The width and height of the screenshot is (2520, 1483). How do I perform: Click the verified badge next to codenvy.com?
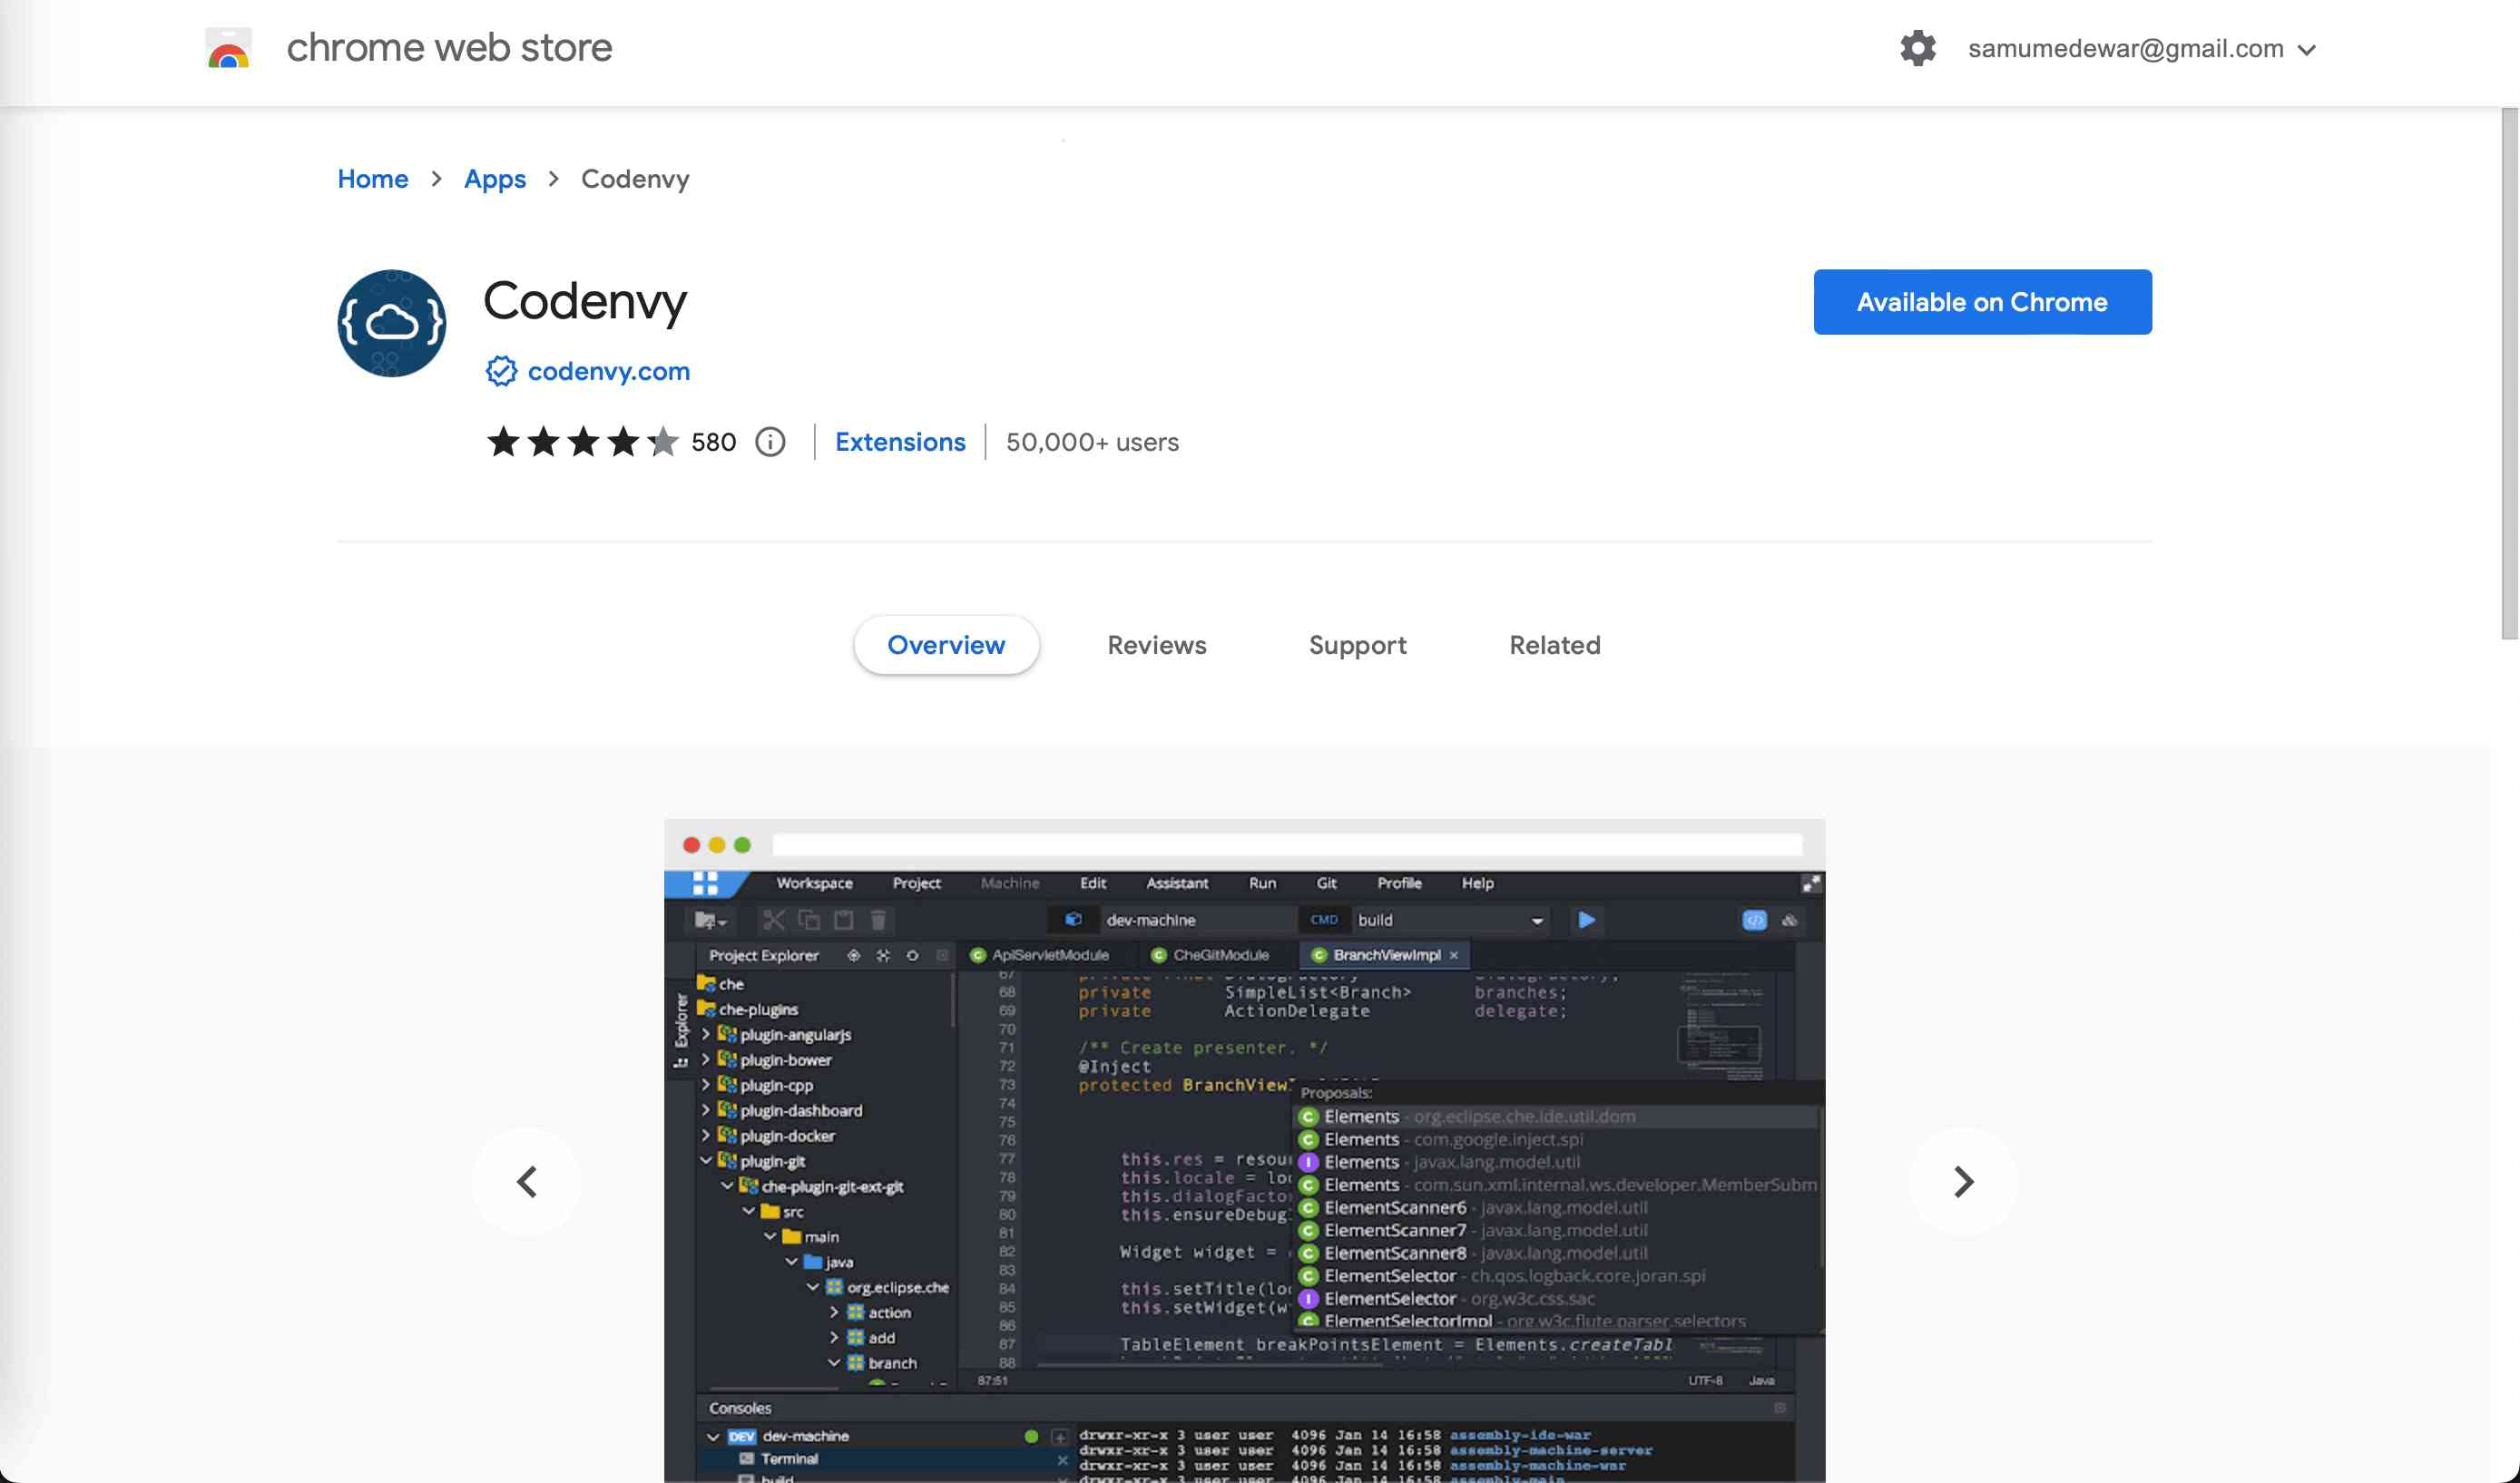click(500, 371)
